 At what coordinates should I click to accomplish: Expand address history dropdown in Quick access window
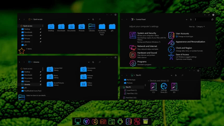(89, 19)
